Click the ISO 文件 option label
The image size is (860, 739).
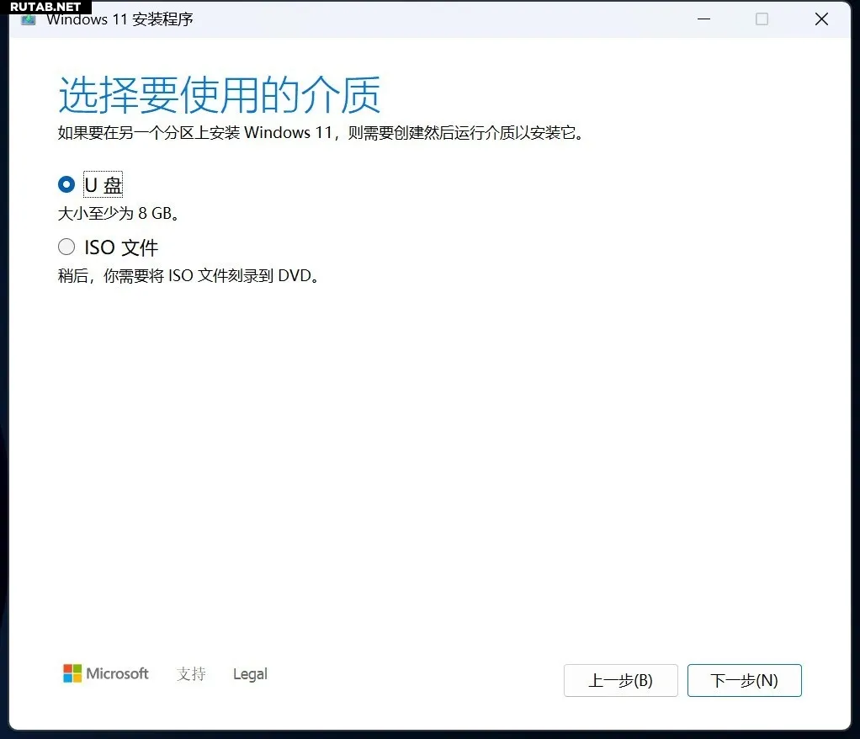[x=121, y=247]
